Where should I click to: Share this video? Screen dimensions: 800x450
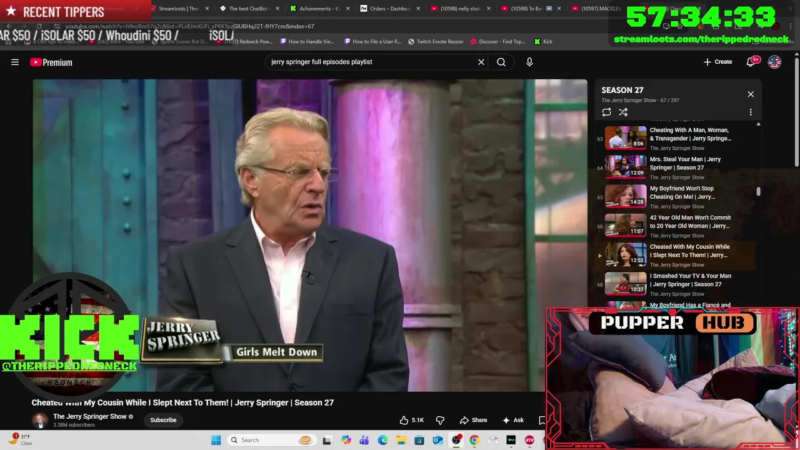[x=473, y=420]
